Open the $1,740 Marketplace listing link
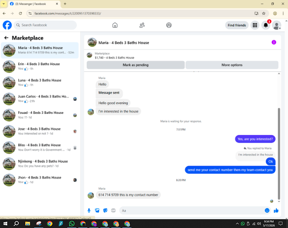 [x=114, y=58]
